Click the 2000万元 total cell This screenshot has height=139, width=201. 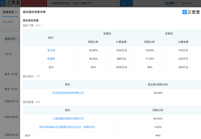[122, 67]
